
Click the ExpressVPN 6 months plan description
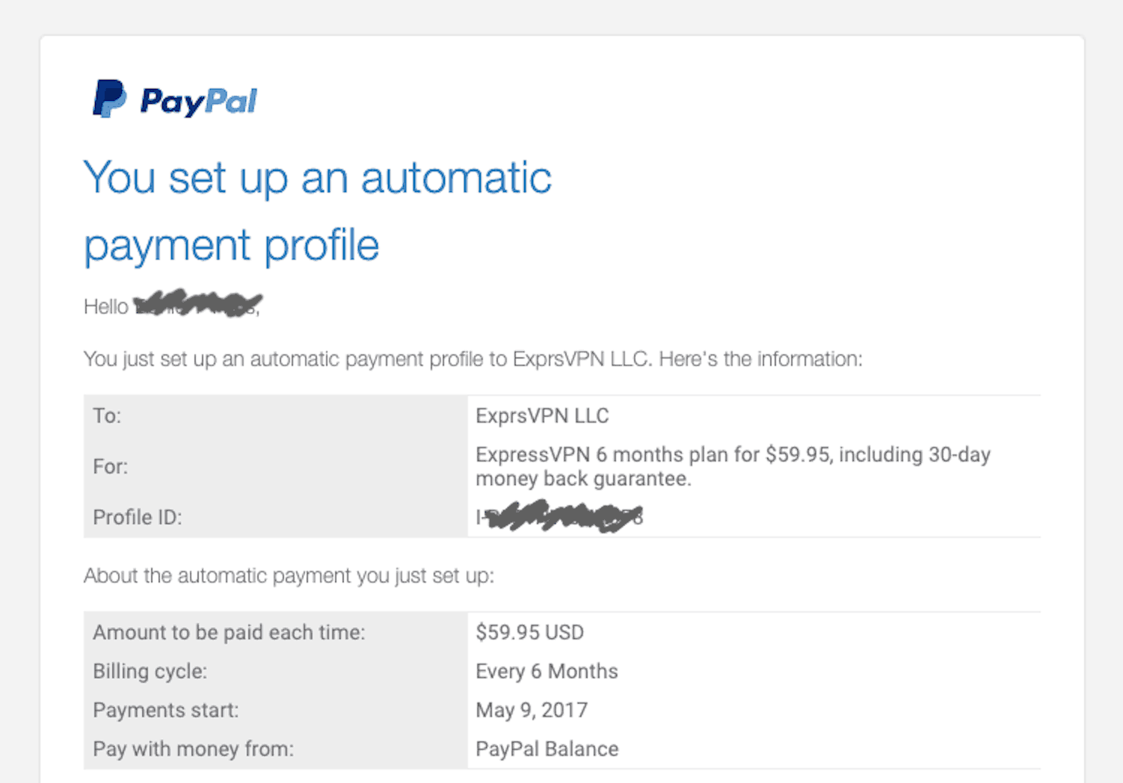click(733, 466)
